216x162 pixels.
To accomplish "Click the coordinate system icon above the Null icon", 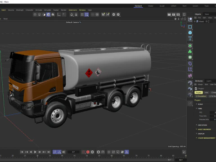I will click(x=190, y=19).
